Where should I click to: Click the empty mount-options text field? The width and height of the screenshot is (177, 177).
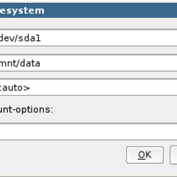(88, 132)
